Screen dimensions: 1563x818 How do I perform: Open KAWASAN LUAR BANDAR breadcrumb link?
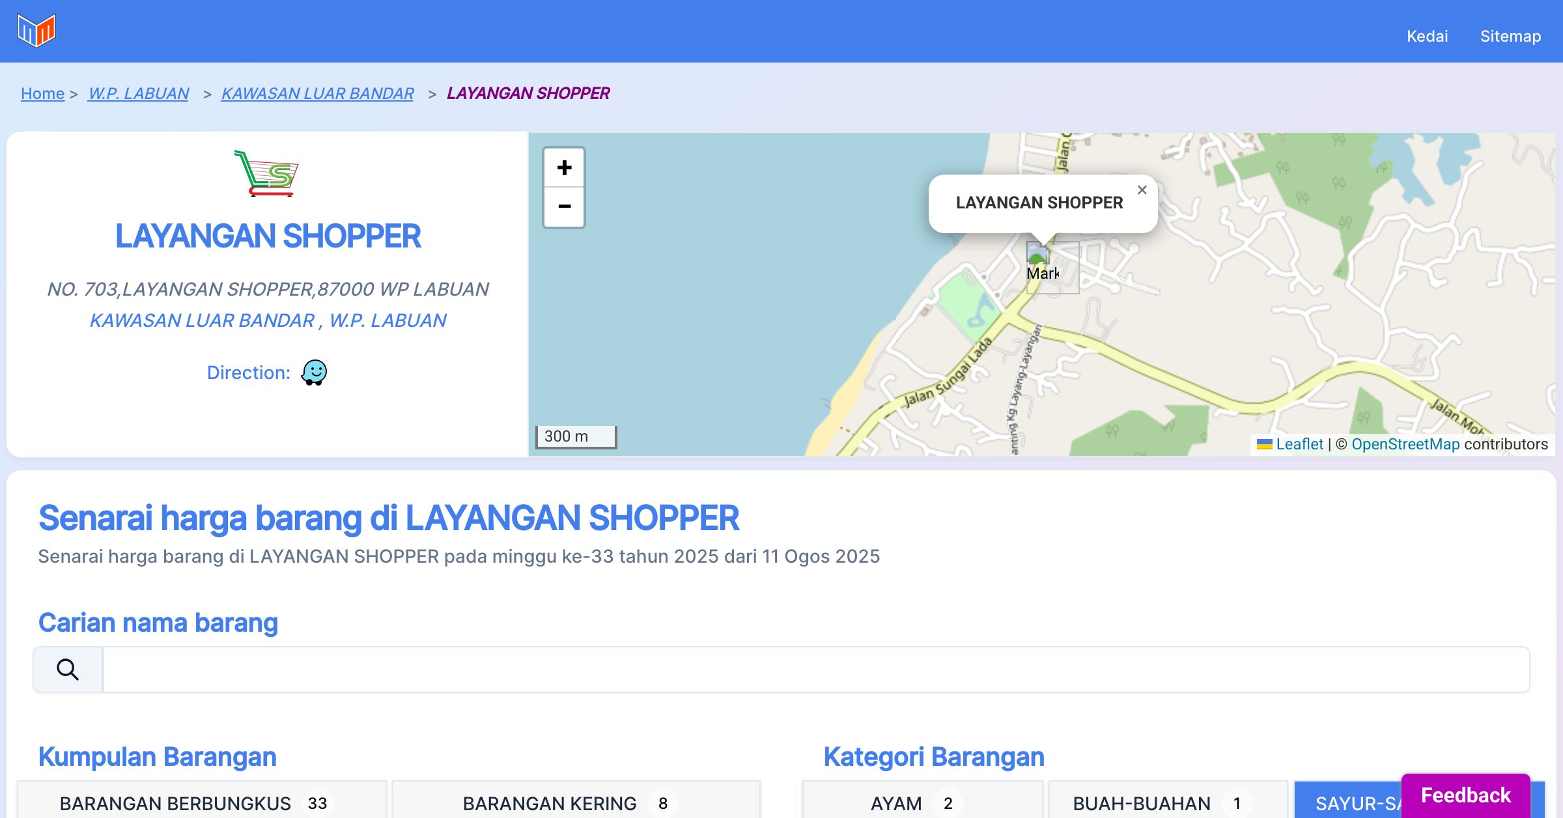tap(317, 93)
